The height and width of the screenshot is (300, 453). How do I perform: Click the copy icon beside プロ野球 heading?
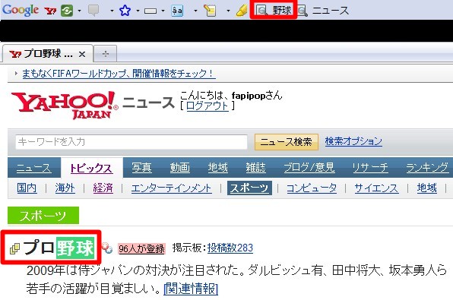[14, 248]
